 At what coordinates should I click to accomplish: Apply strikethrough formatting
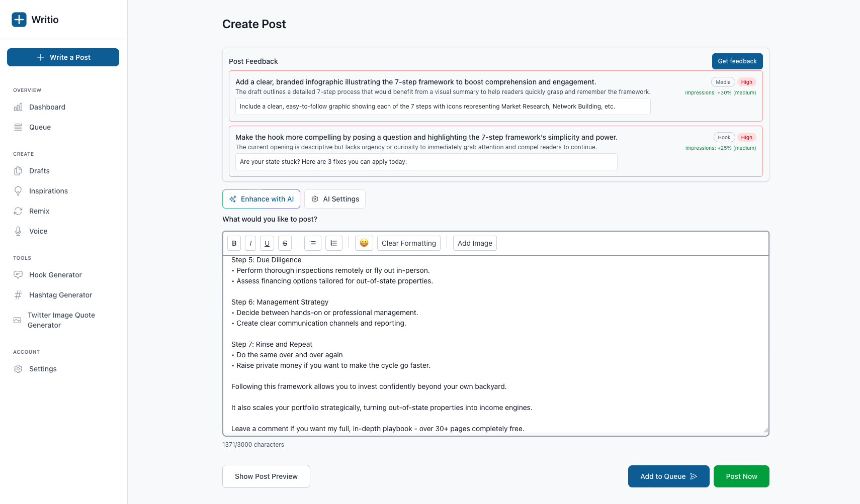point(285,243)
